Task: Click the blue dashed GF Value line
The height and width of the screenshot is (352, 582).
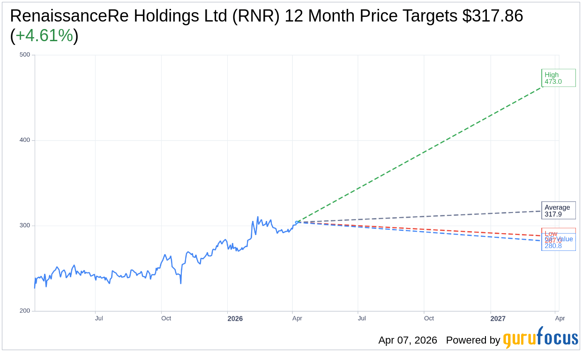Action: tap(422, 231)
